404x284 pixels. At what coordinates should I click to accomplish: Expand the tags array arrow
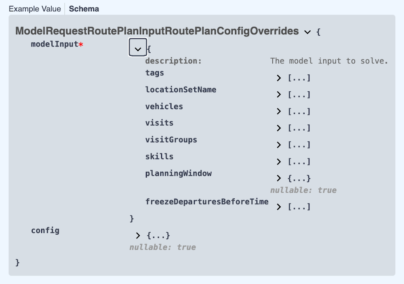coord(279,78)
